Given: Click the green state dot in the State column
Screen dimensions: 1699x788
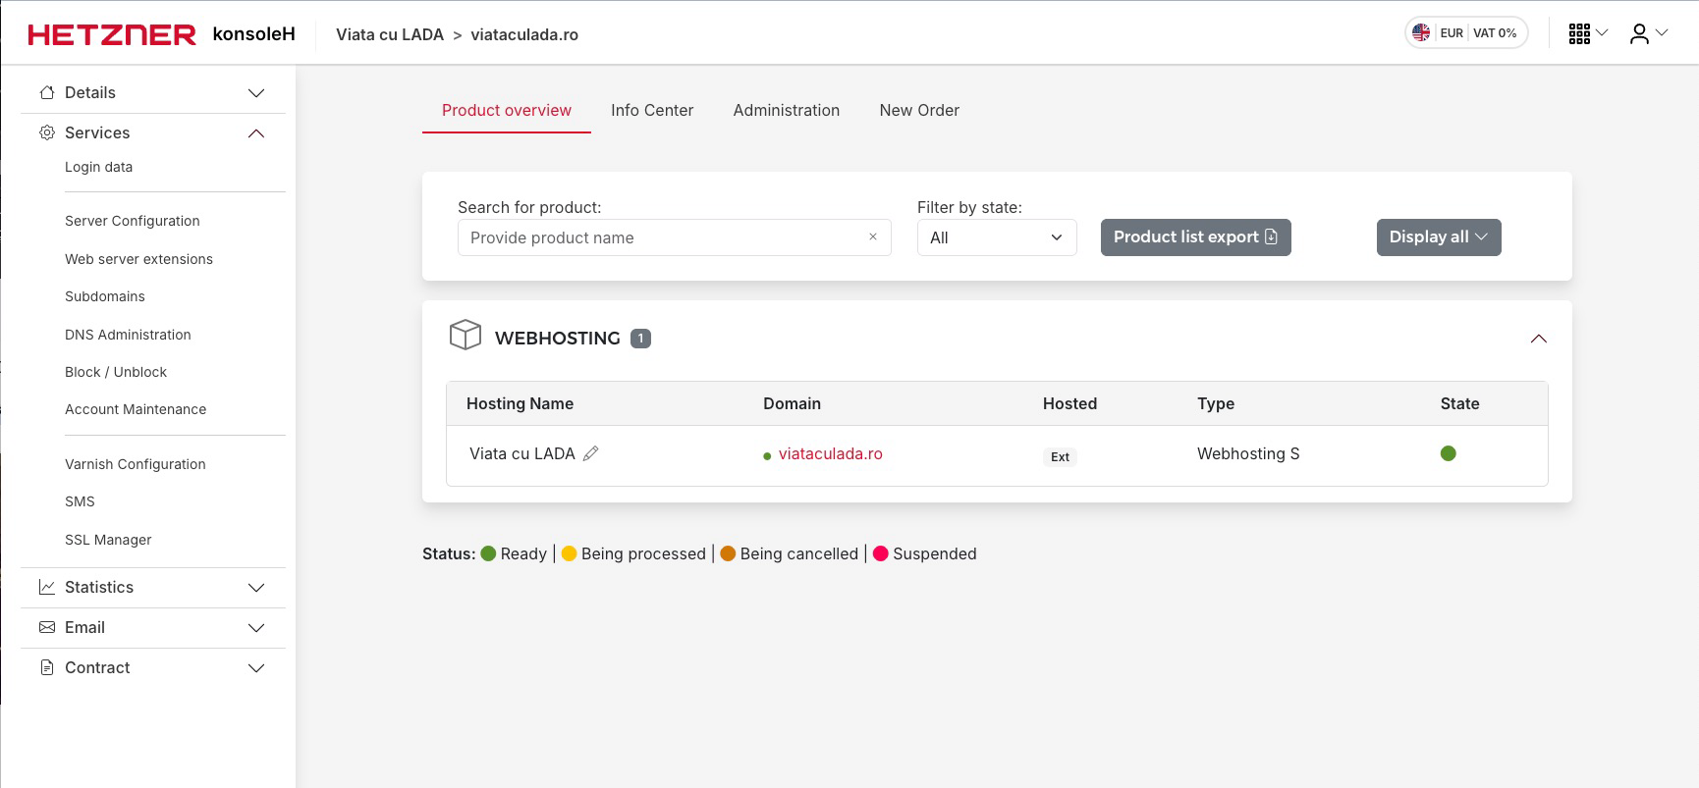Looking at the screenshot, I should pyautogui.click(x=1448, y=453).
